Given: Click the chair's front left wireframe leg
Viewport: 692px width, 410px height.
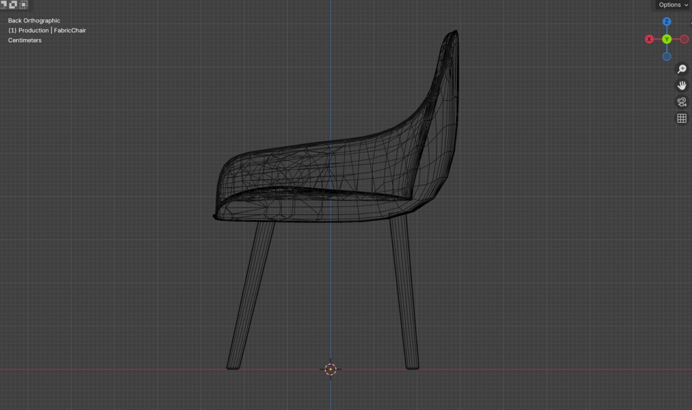Looking at the screenshot, I should (x=251, y=294).
